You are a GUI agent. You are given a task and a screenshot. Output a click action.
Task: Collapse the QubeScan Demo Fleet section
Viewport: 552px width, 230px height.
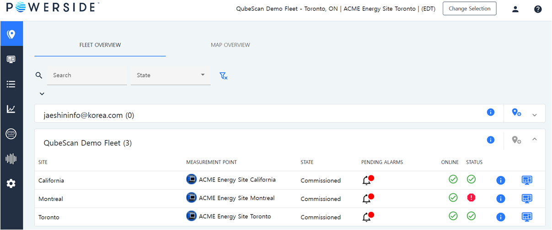point(535,139)
